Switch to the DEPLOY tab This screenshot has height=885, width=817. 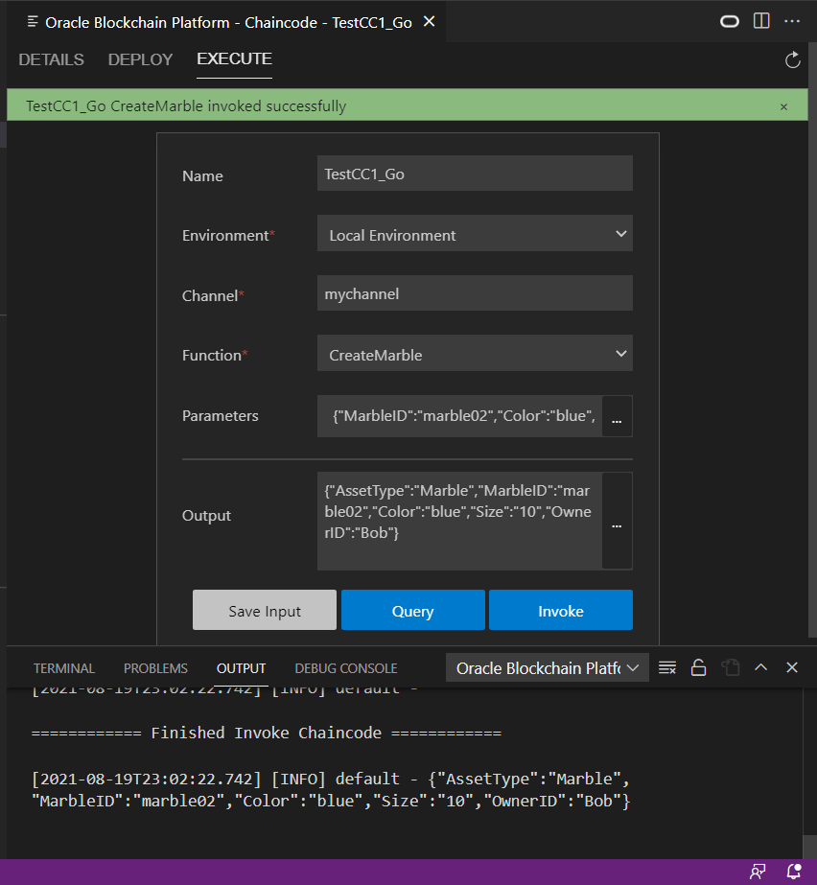(x=140, y=59)
